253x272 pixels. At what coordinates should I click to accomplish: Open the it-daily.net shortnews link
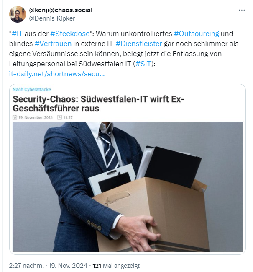click(x=57, y=74)
